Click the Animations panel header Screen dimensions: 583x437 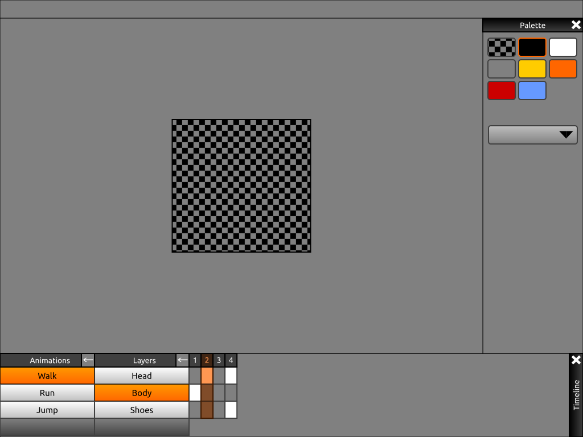pos(40,360)
